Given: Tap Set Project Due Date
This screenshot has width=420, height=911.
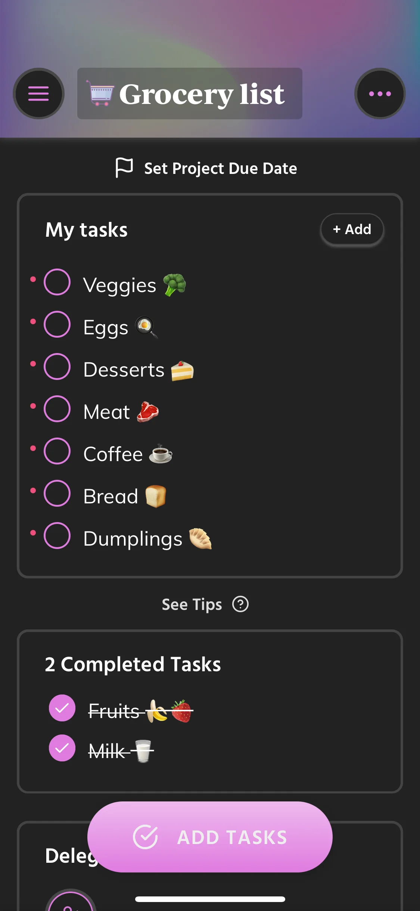Looking at the screenshot, I should pyautogui.click(x=220, y=168).
